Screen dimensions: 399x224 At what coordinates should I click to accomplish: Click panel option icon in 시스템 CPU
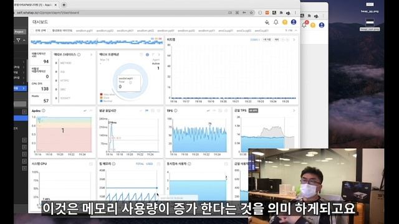[91, 164]
